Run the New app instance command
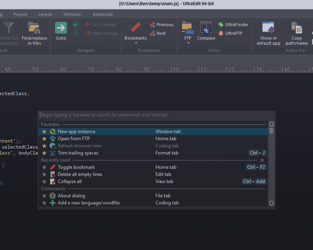The width and height of the screenshot is (313, 250). tap(153, 132)
